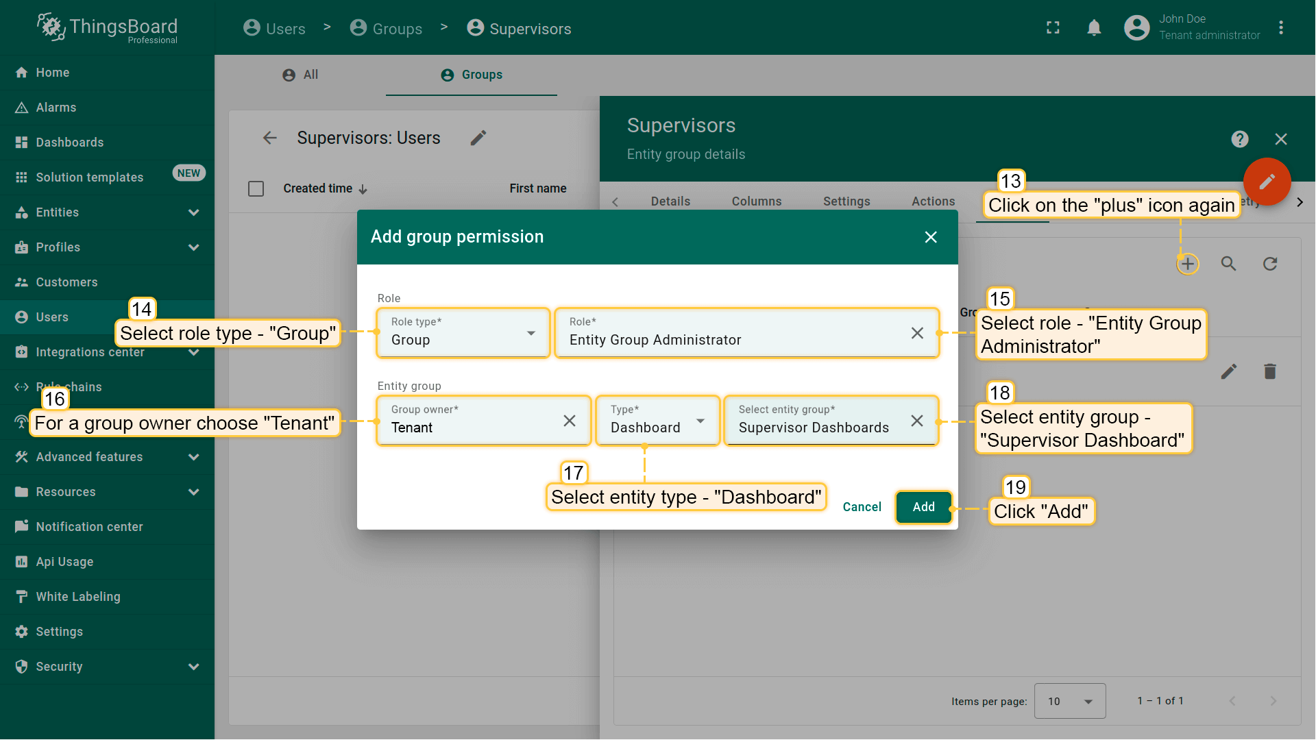Open the All users tab
Image resolution: width=1316 pixels, height=740 pixels.
click(301, 75)
